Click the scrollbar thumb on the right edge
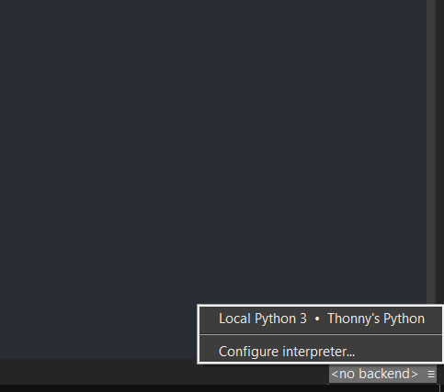Viewport: 444px width, 392px height. 430,153
